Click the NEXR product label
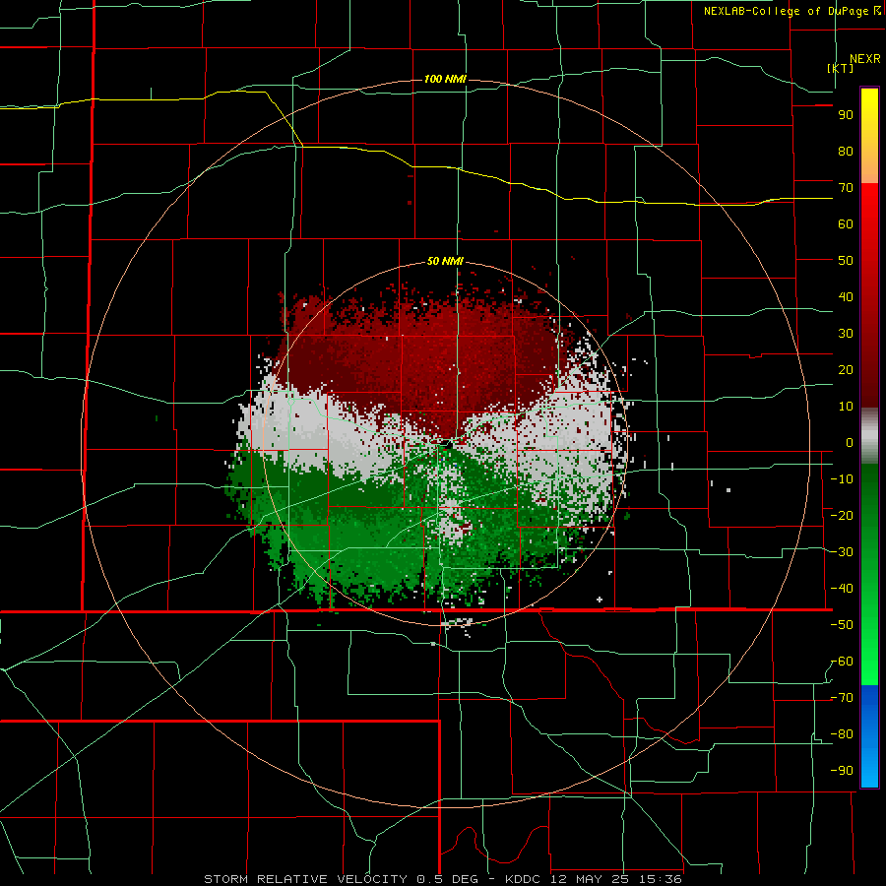The height and width of the screenshot is (886, 886). (864, 59)
